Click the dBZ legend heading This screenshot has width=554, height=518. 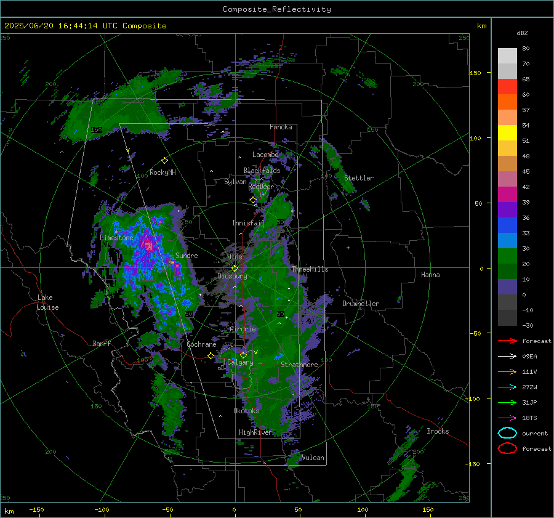tap(522, 33)
